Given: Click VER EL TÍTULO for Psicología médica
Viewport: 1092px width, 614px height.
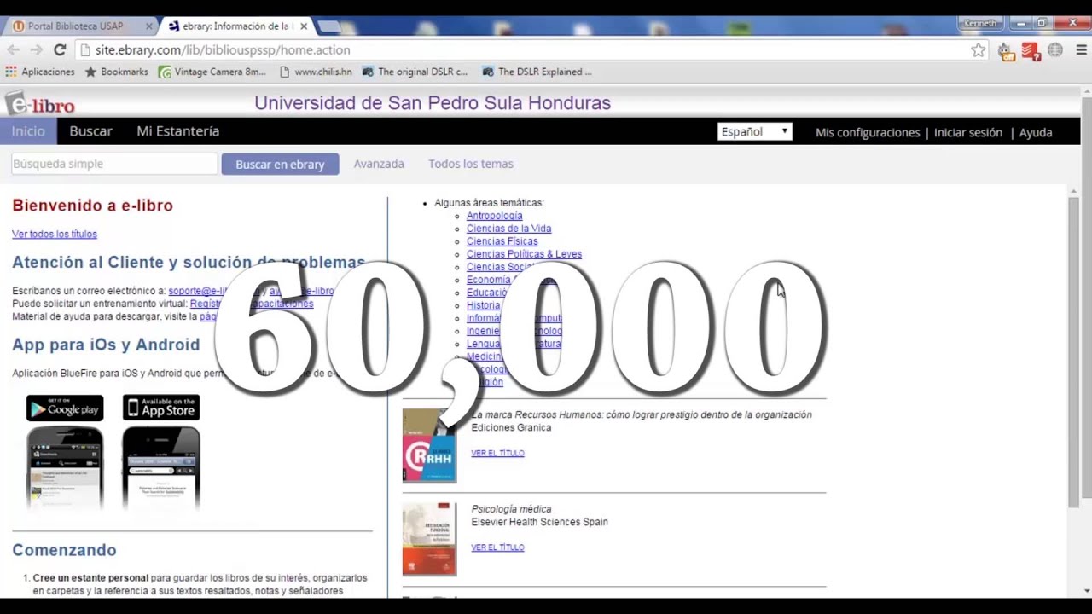Looking at the screenshot, I should pyautogui.click(x=497, y=547).
